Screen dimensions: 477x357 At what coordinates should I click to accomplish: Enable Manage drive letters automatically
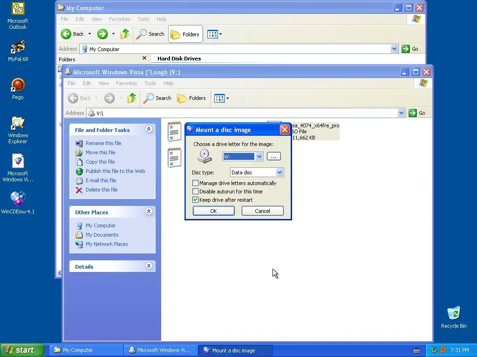(195, 183)
